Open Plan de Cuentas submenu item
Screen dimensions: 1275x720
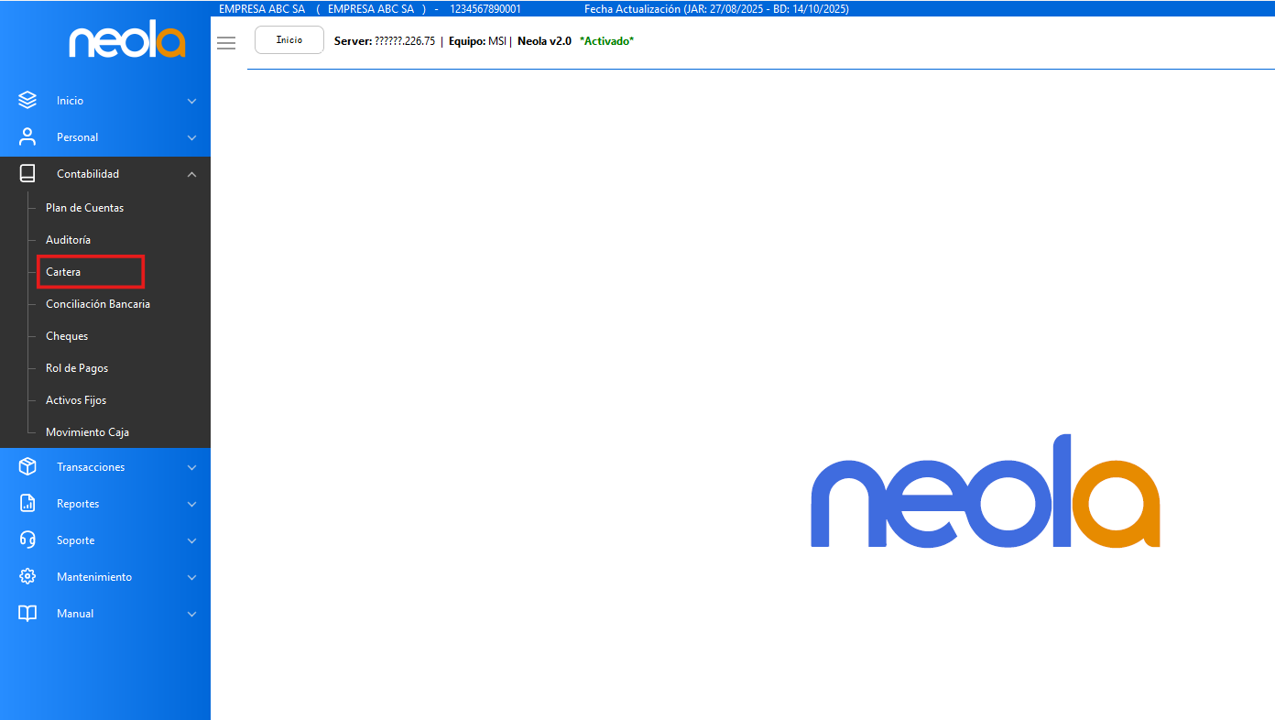point(84,208)
